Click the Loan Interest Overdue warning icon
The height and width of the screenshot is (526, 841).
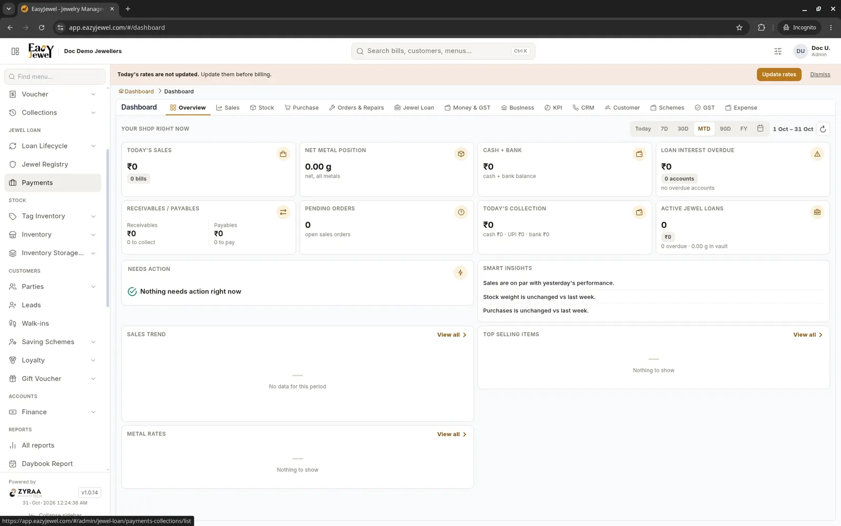coord(817,154)
